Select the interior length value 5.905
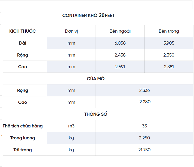 coord(169,43)
